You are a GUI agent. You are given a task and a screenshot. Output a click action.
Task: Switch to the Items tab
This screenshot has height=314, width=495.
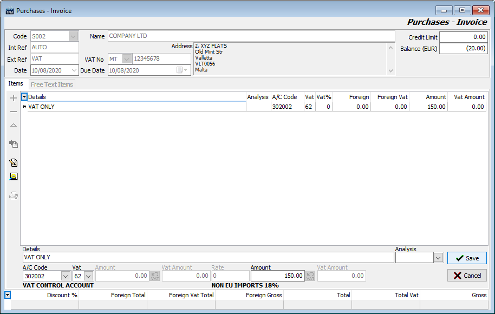(16, 83)
